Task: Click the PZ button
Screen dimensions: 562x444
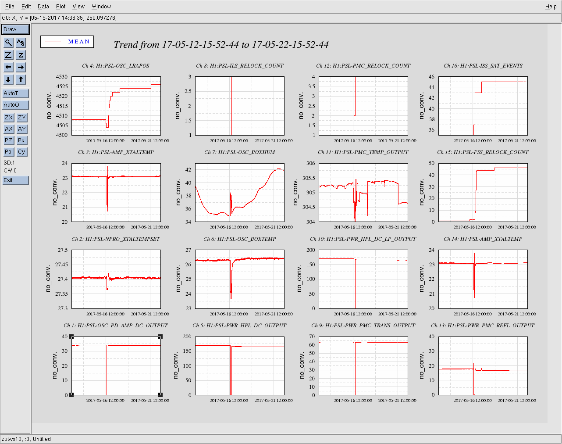Action: [9, 140]
